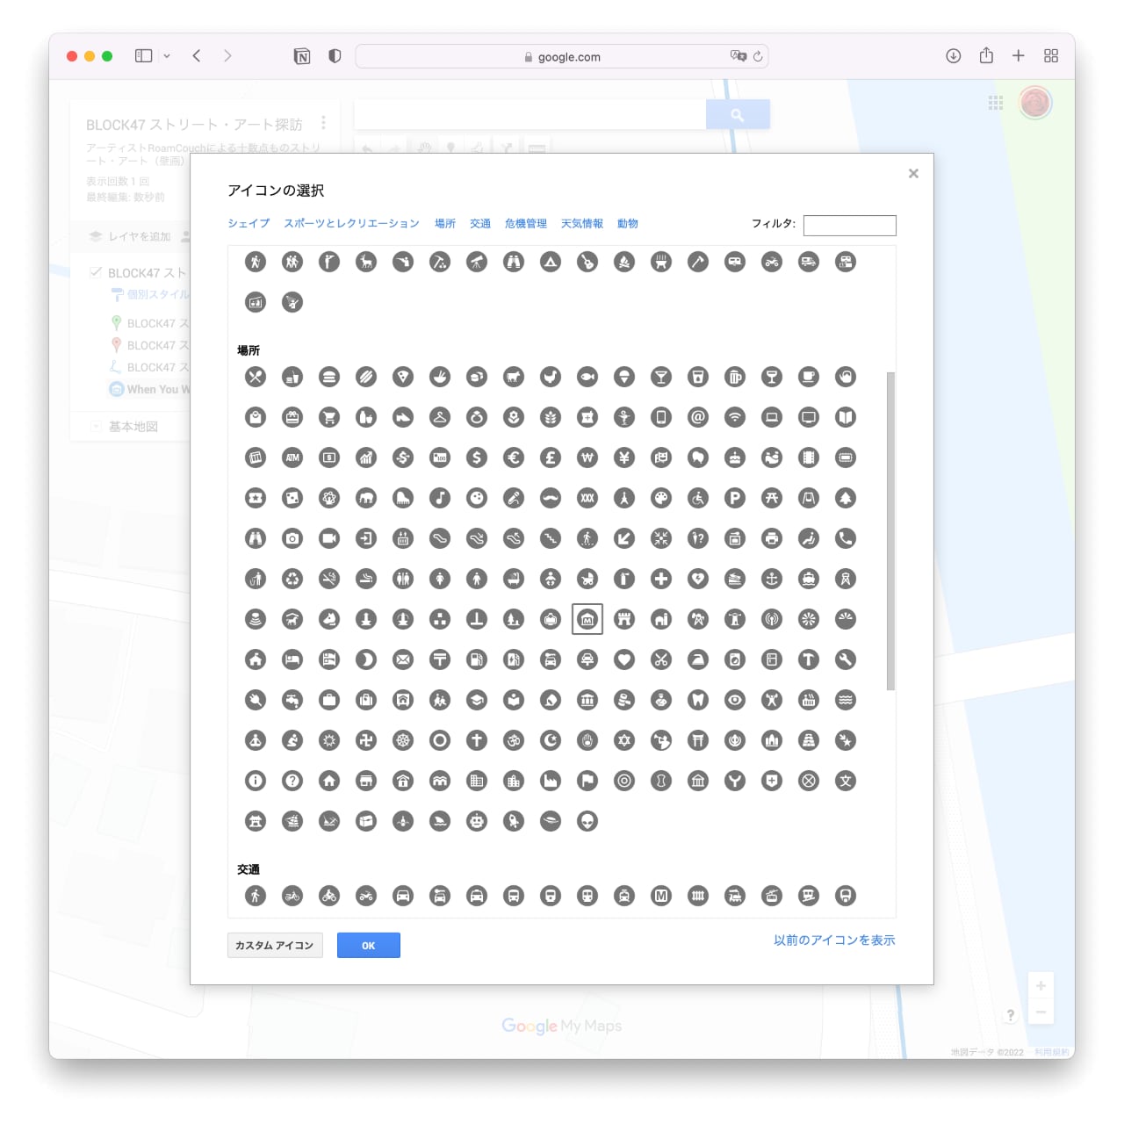
Task: Select the ATM icon
Action: (292, 458)
